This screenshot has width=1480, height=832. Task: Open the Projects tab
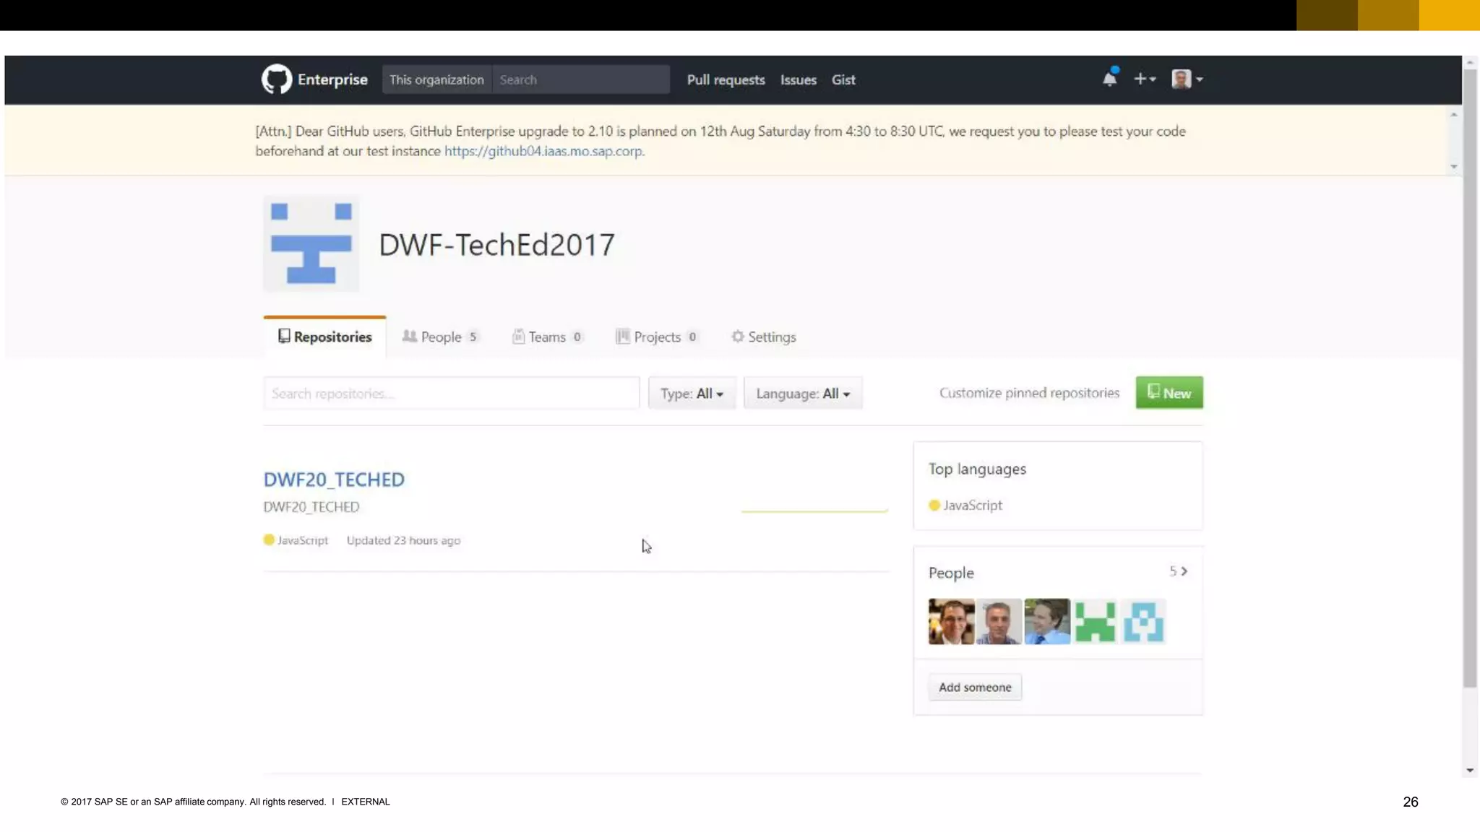tap(656, 337)
